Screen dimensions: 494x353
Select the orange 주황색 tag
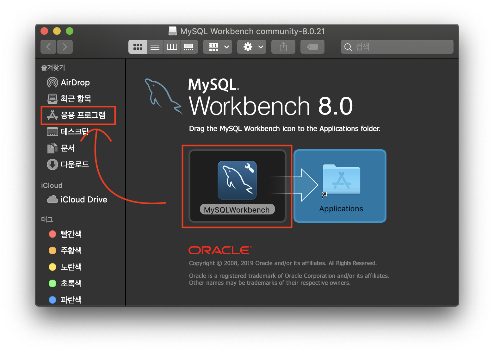pyautogui.click(x=65, y=251)
